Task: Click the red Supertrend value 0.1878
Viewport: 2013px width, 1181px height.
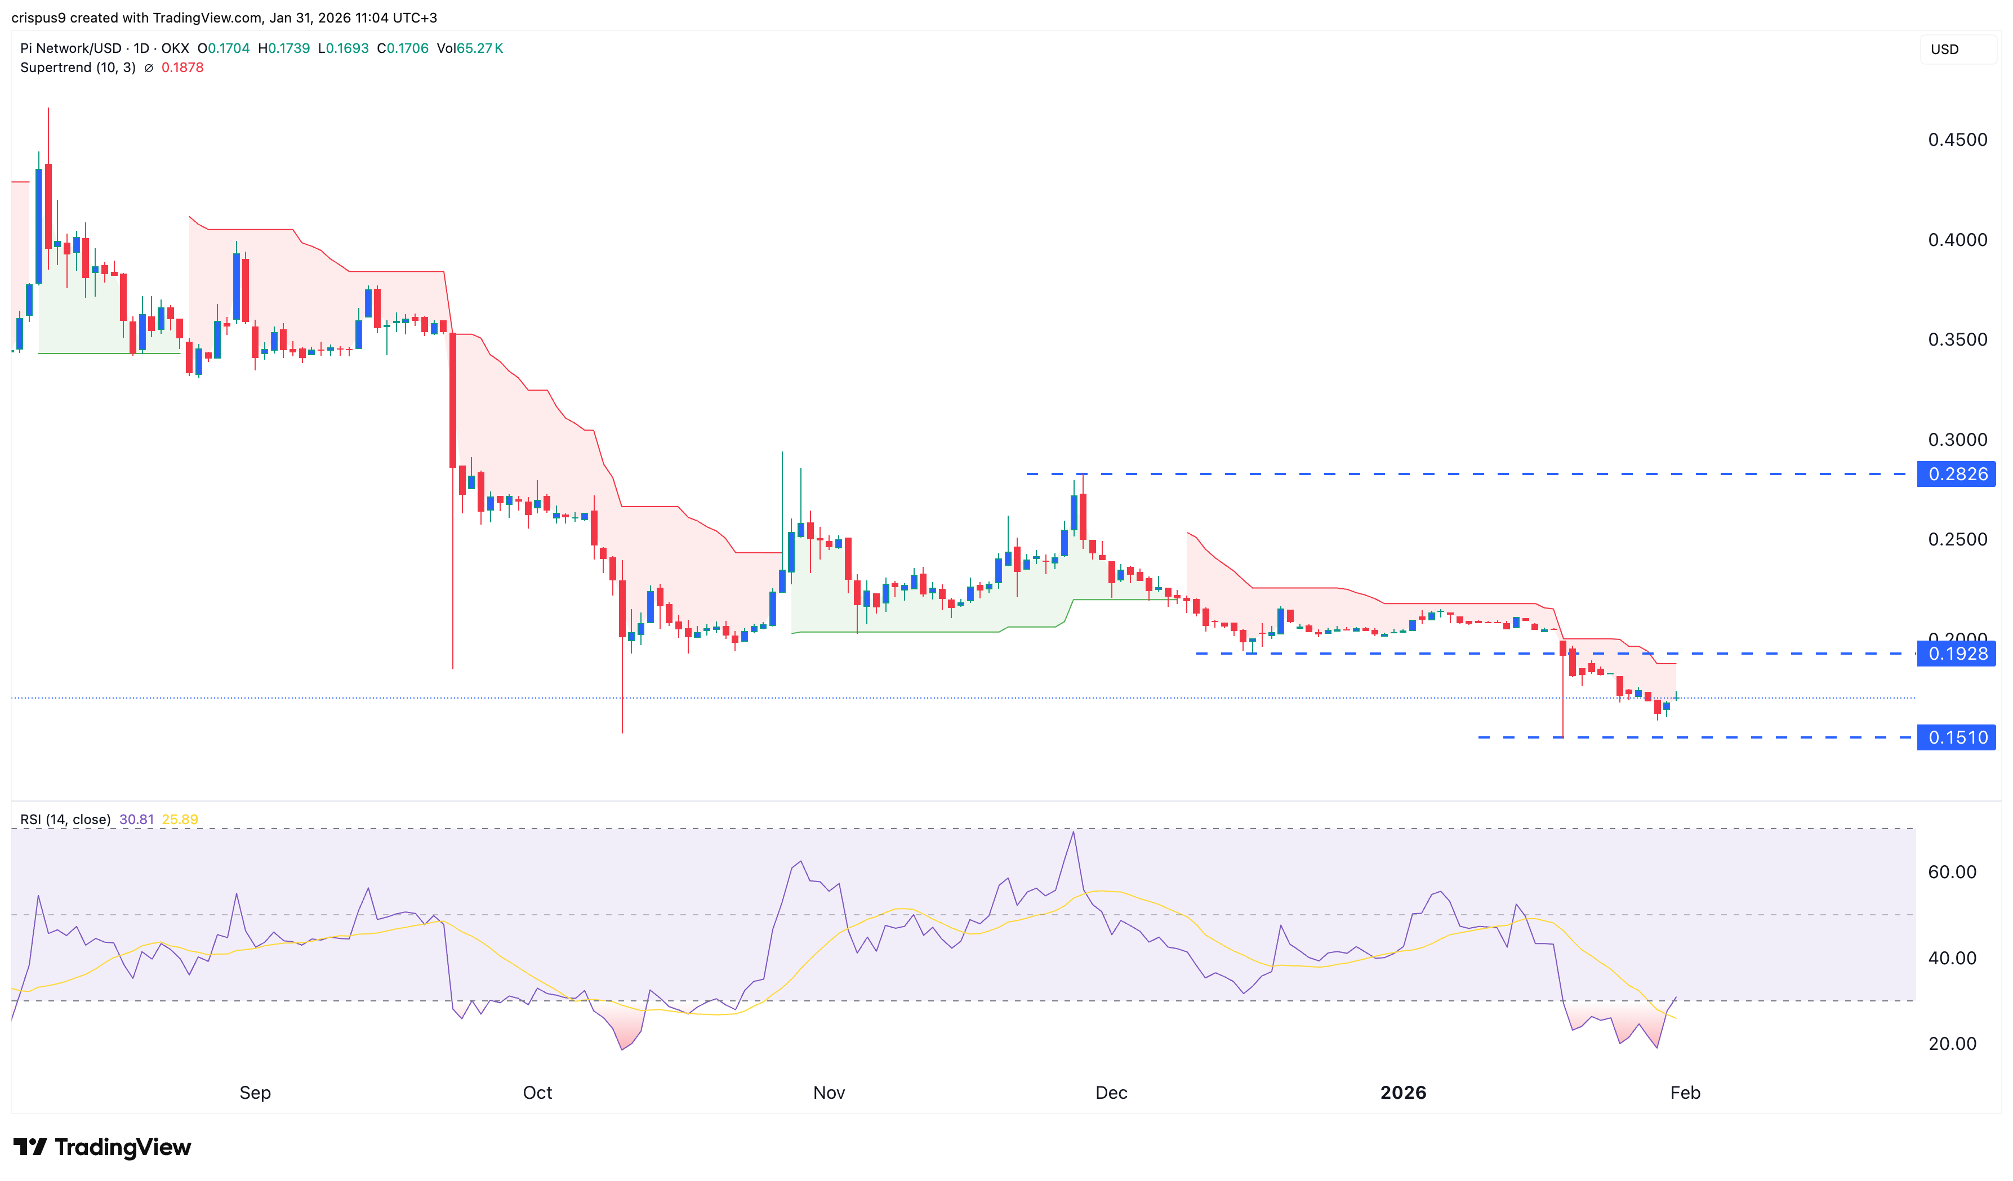Action: [182, 68]
